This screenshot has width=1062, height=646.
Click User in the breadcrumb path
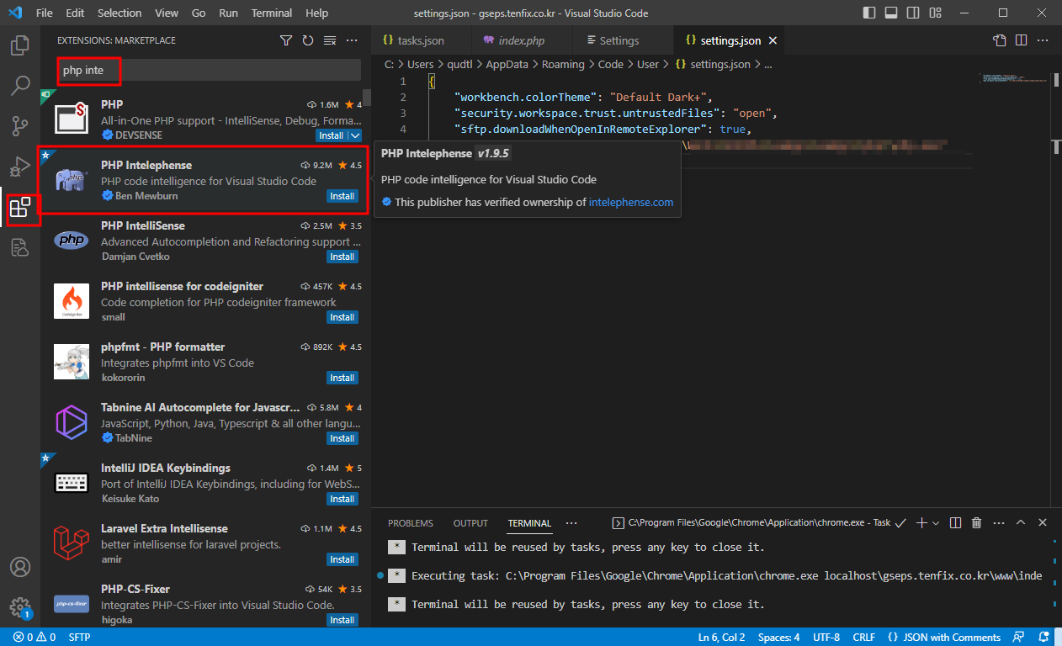648,64
